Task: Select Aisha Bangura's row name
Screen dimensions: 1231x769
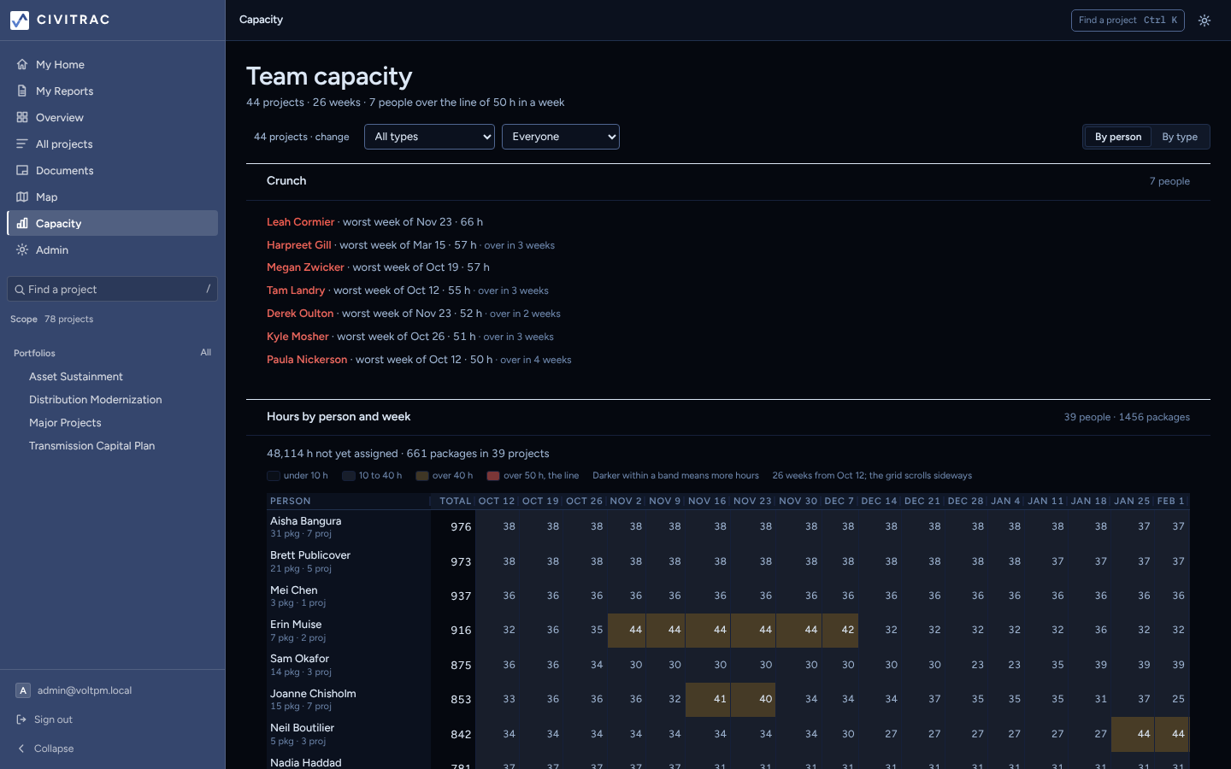Action: (306, 521)
